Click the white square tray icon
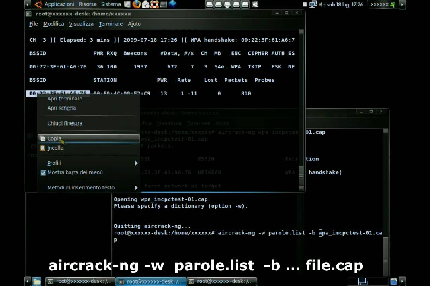The image size is (430, 286). pos(305,4)
